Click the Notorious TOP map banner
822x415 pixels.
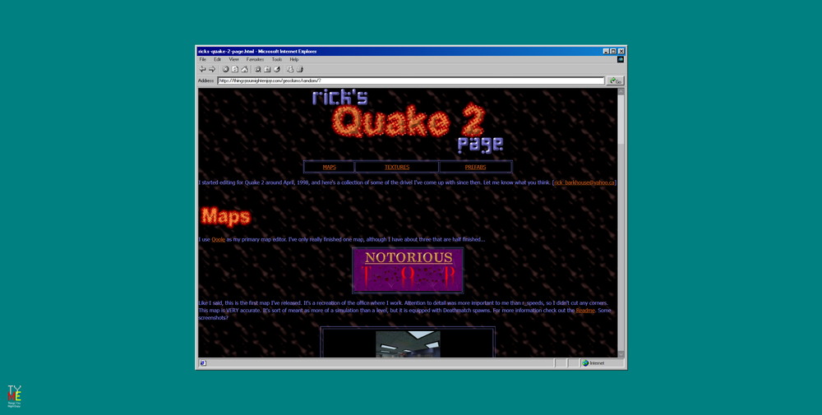click(x=408, y=270)
